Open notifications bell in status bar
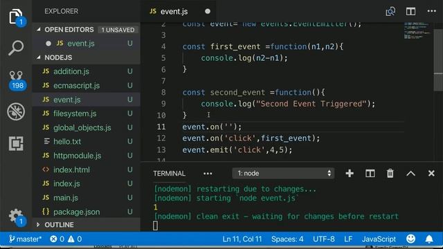Viewport: 443px width, 249px height. (x=429, y=239)
